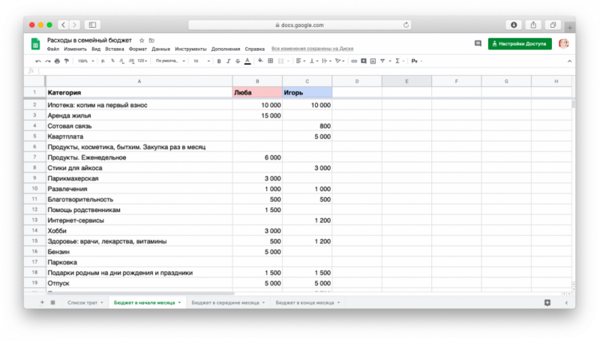Open the font family dropdown

pyautogui.click(x=170, y=61)
